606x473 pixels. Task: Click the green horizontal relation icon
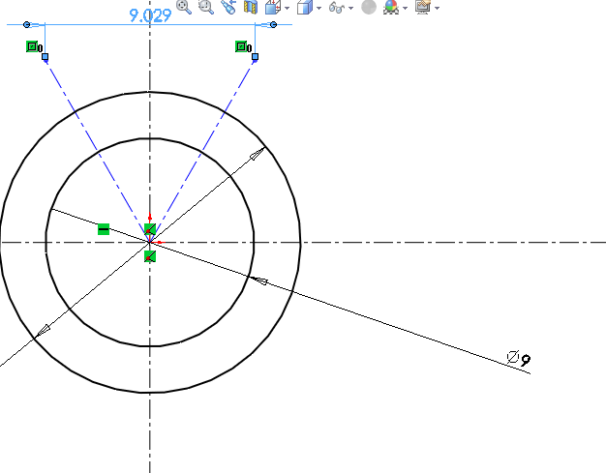(x=104, y=229)
